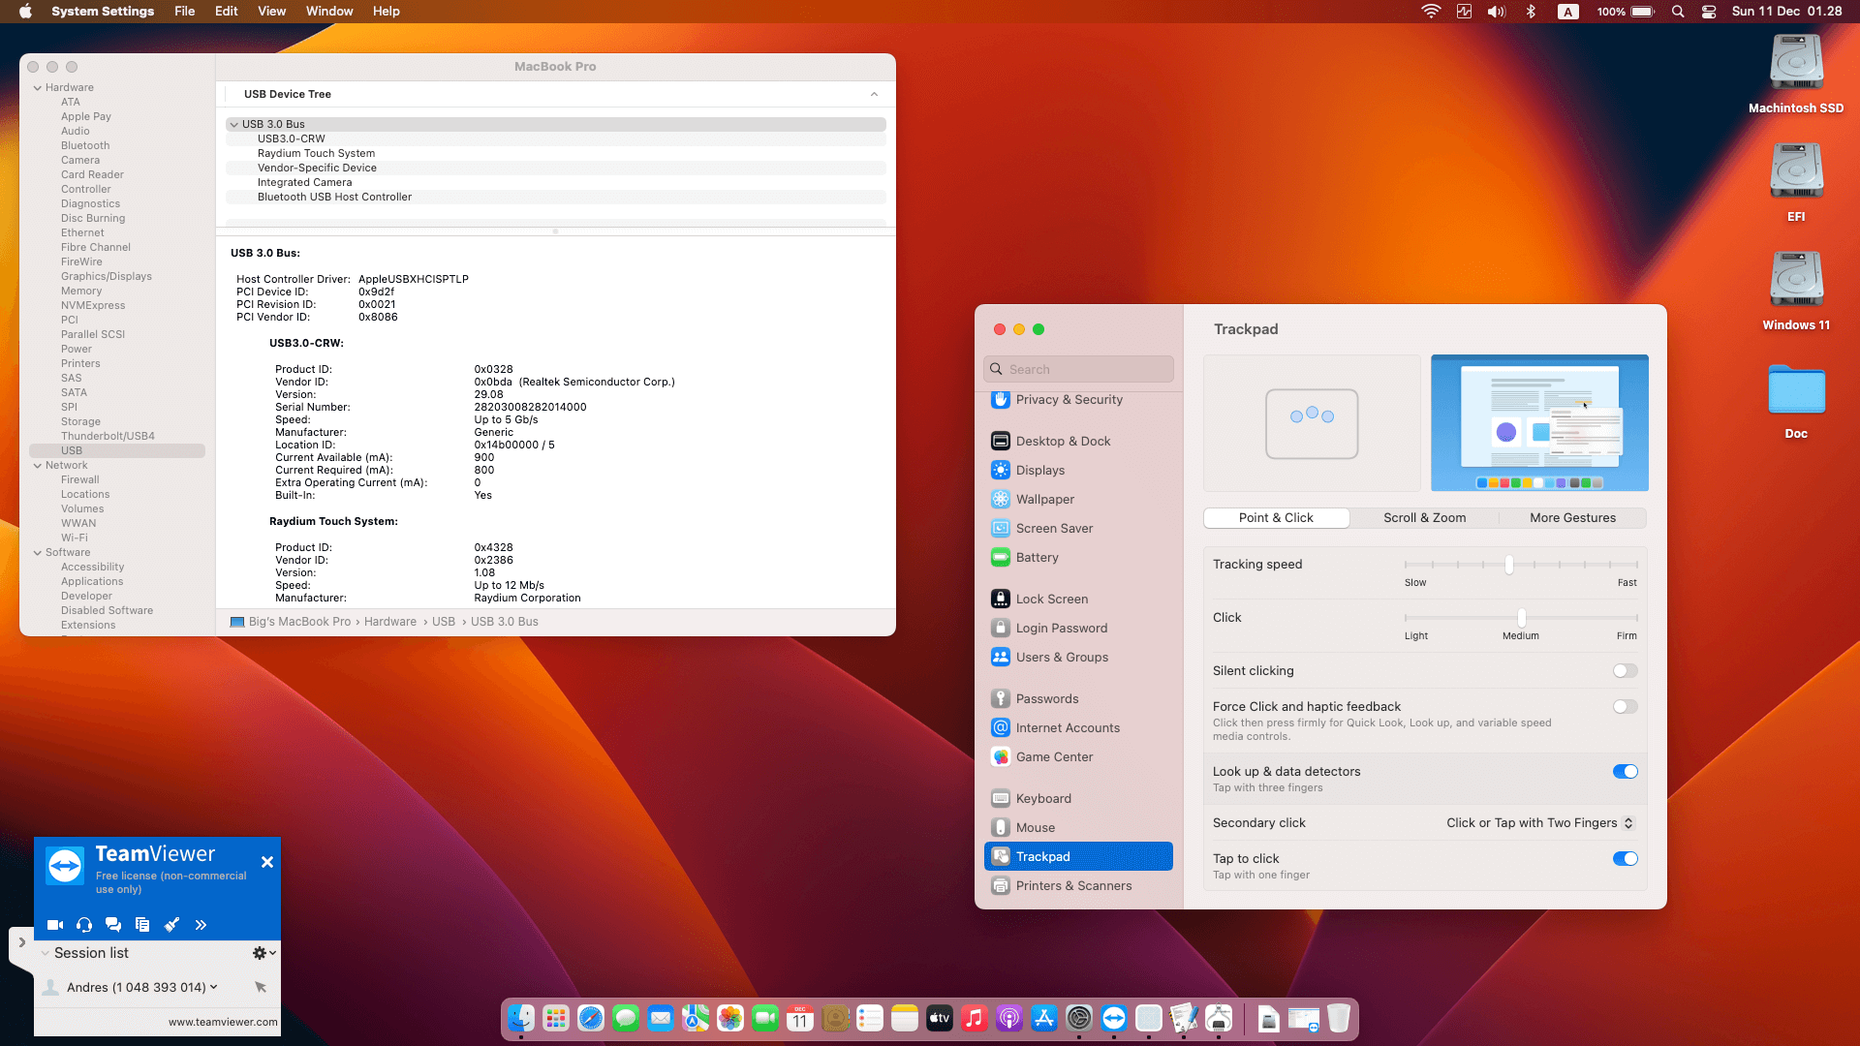1860x1046 pixels.
Task: Click the trackpad gesture preview thumbnail
Action: point(1312,423)
